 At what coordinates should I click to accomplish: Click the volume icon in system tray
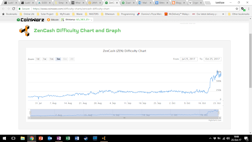point(228,138)
